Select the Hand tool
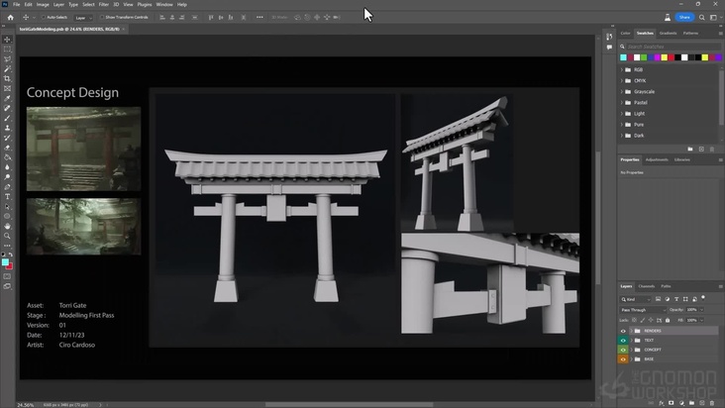 click(x=7, y=226)
